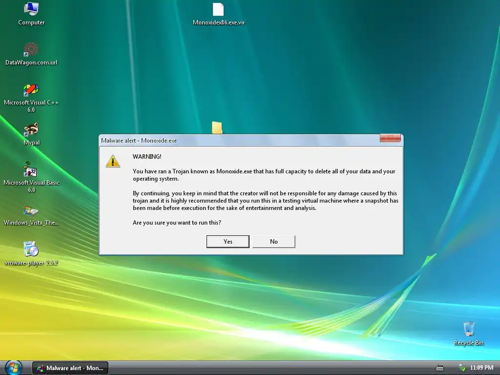
Task: Select the Mypal raccoon icon
Action: (31, 130)
